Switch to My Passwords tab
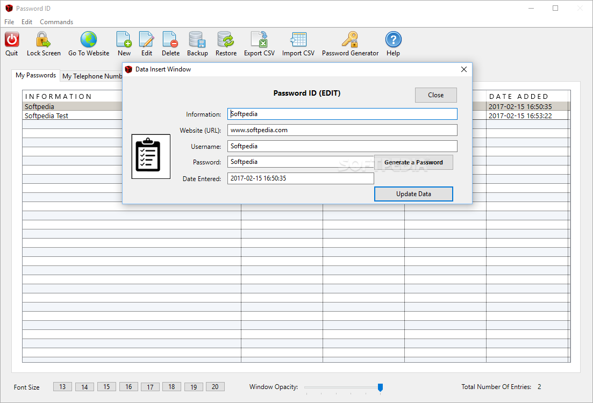This screenshot has width=593, height=403. [35, 75]
